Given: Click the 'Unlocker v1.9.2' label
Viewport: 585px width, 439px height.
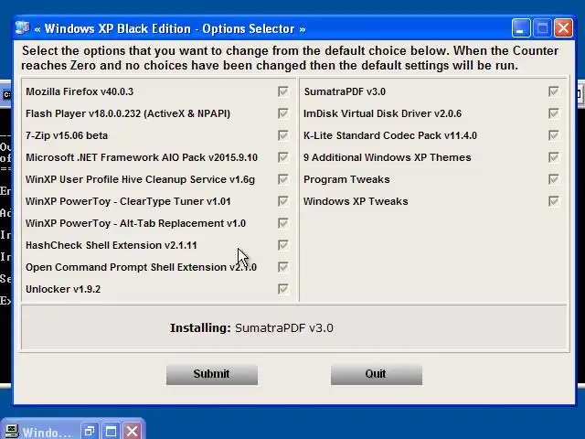Looking at the screenshot, I should click(63, 289).
